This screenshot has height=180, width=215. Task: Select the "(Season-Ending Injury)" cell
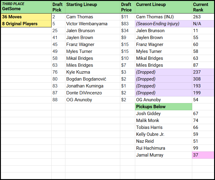point(163,24)
